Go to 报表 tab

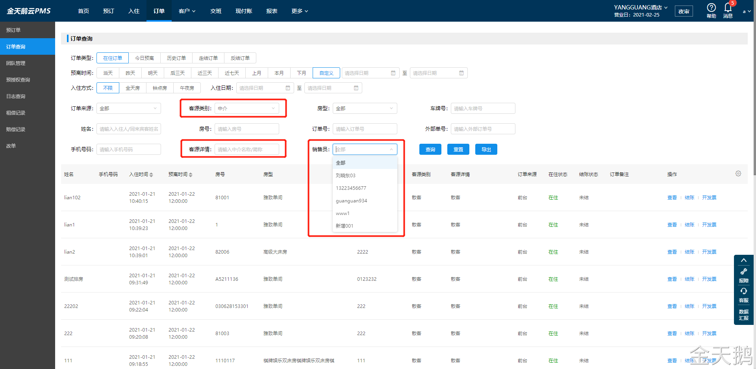click(272, 11)
